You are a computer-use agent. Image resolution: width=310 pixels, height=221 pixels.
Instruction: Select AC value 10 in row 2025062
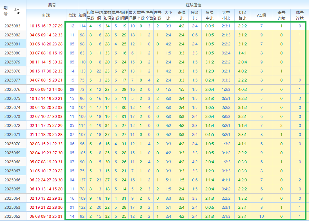point(261,216)
